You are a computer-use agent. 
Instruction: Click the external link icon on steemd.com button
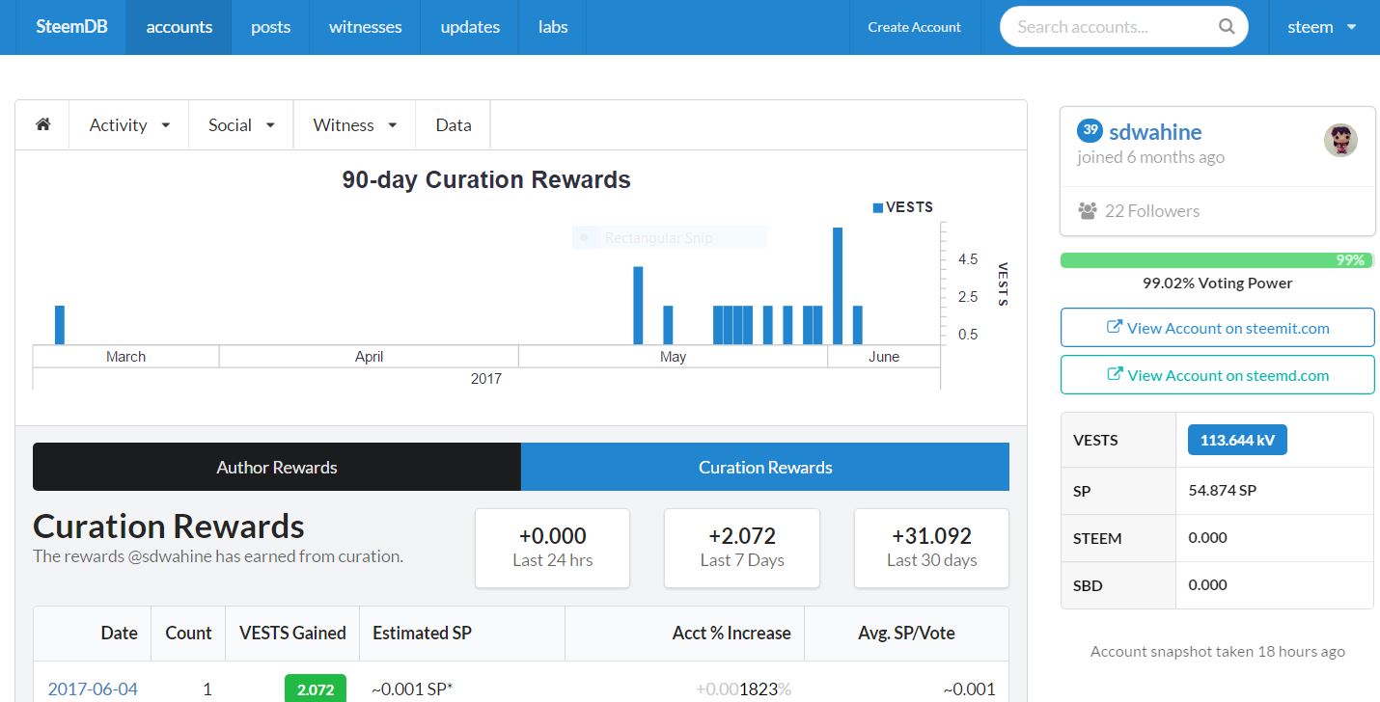[x=1114, y=374]
